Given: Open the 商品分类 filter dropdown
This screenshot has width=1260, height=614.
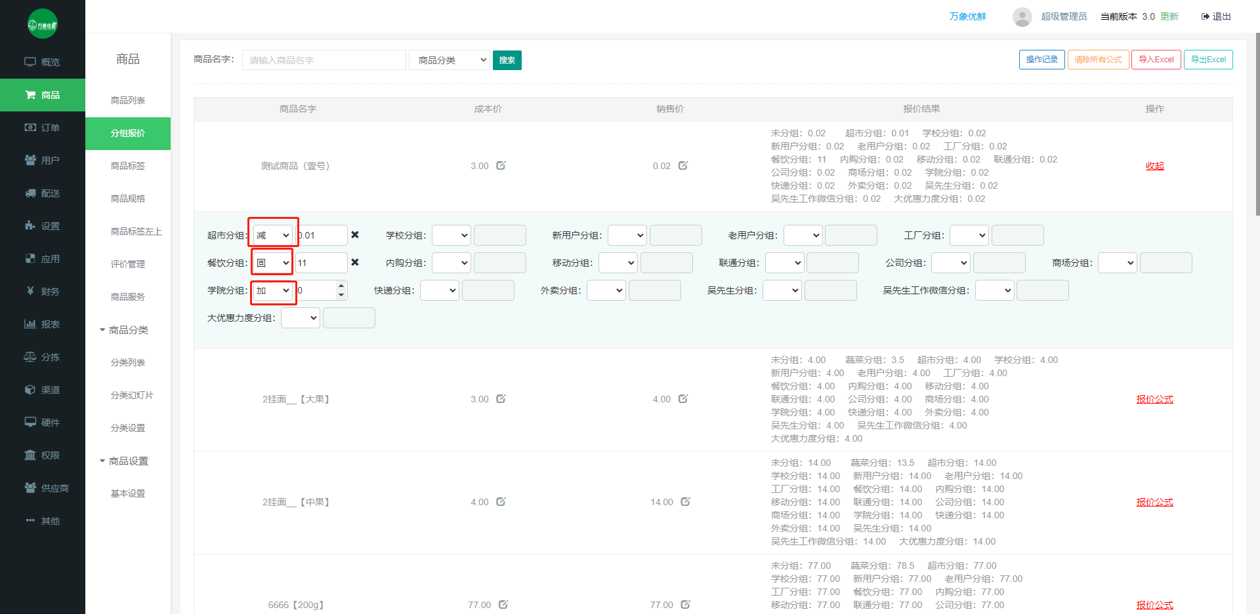Looking at the screenshot, I should [x=450, y=60].
